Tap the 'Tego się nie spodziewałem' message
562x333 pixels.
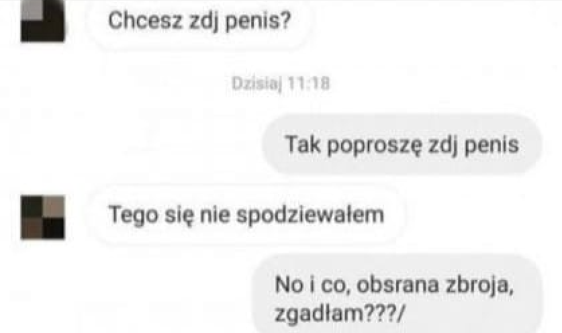click(246, 215)
